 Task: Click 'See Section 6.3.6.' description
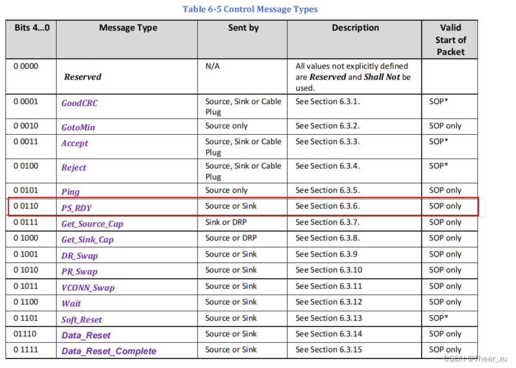tap(327, 206)
